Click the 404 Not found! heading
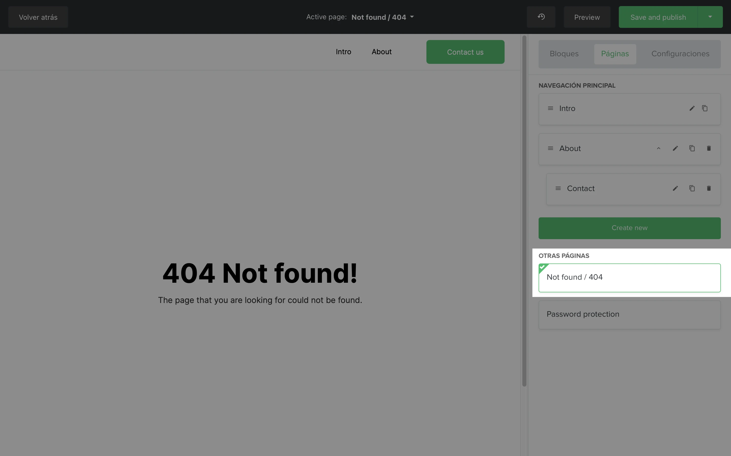The width and height of the screenshot is (731, 456). pos(260,273)
